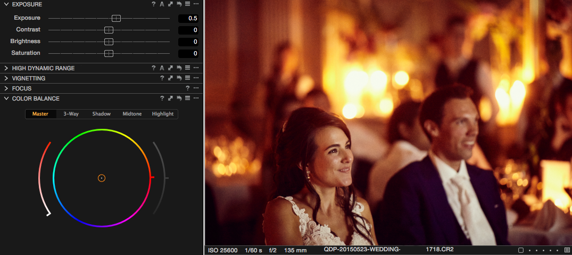Click the Saturation value field
The height and width of the screenshot is (255, 572).
tap(188, 53)
